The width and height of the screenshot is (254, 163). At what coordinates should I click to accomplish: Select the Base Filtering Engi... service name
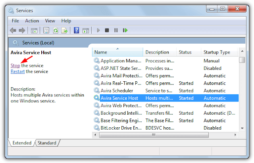tap(121, 120)
